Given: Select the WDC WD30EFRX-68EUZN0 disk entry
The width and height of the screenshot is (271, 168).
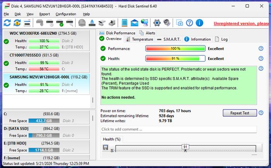Looking at the screenshot, I should tap(46, 40).
